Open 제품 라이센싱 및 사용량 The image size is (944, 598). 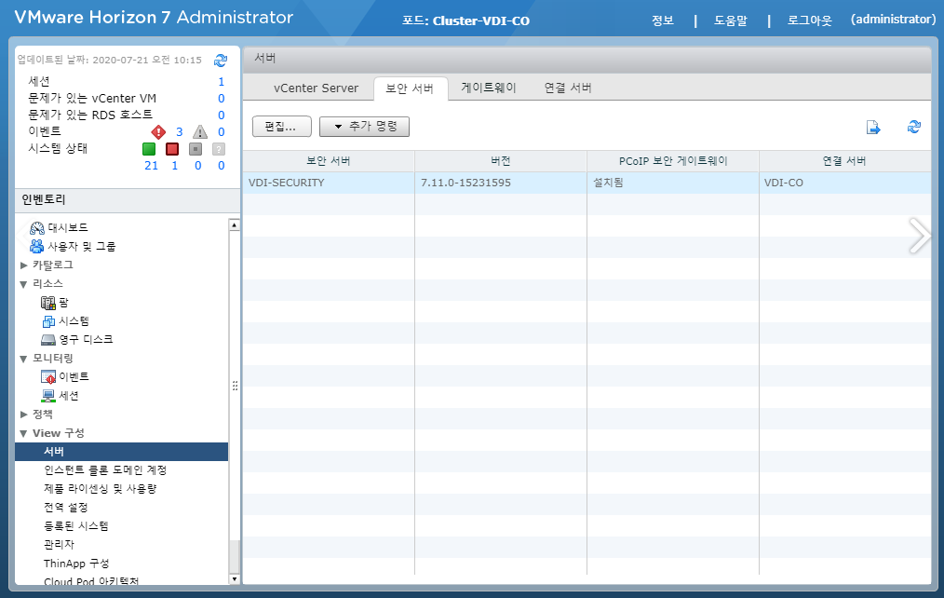pyautogui.click(x=100, y=489)
